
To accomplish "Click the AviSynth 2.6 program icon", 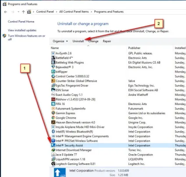I will point(53,53).
